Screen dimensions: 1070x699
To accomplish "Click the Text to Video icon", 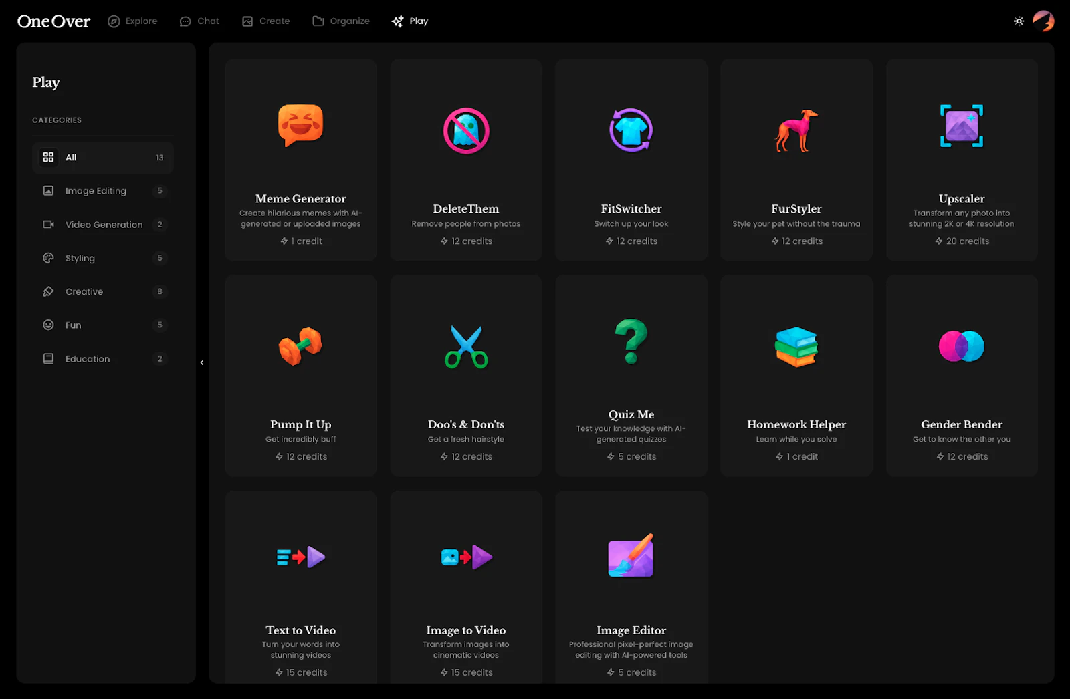I will tap(300, 557).
